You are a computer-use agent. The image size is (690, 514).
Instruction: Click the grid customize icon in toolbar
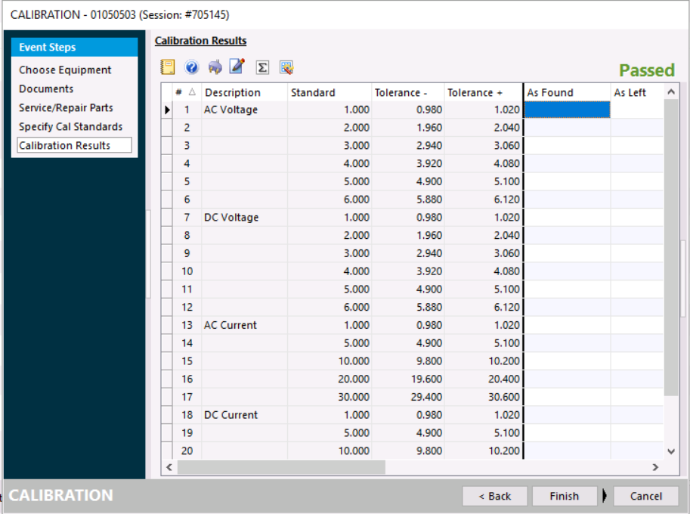286,67
